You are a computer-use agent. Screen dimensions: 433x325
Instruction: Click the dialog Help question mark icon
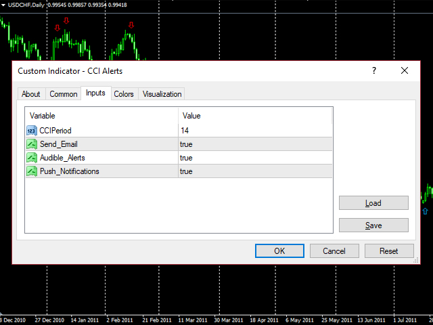373,70
